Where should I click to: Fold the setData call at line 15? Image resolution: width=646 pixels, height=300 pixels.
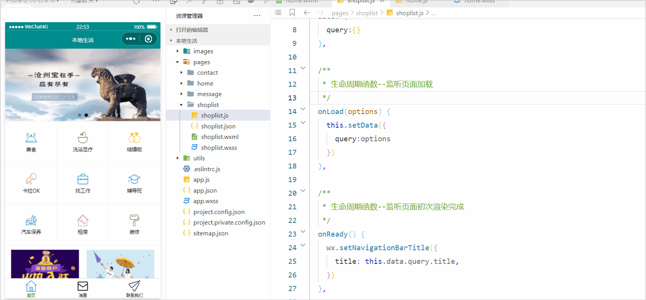coord(303,123)
